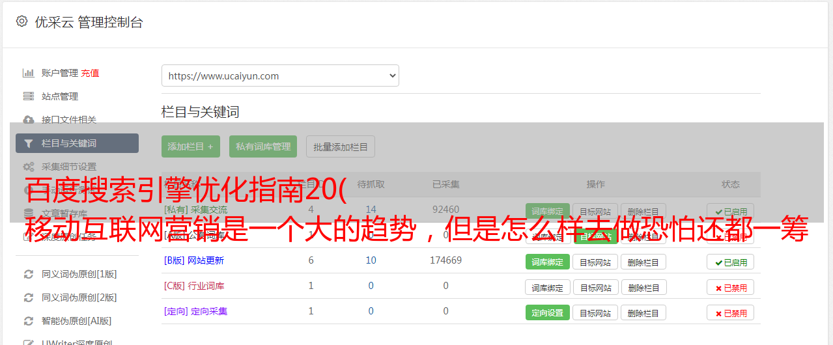Click the 已采集 value 92460

coord(445,210)
